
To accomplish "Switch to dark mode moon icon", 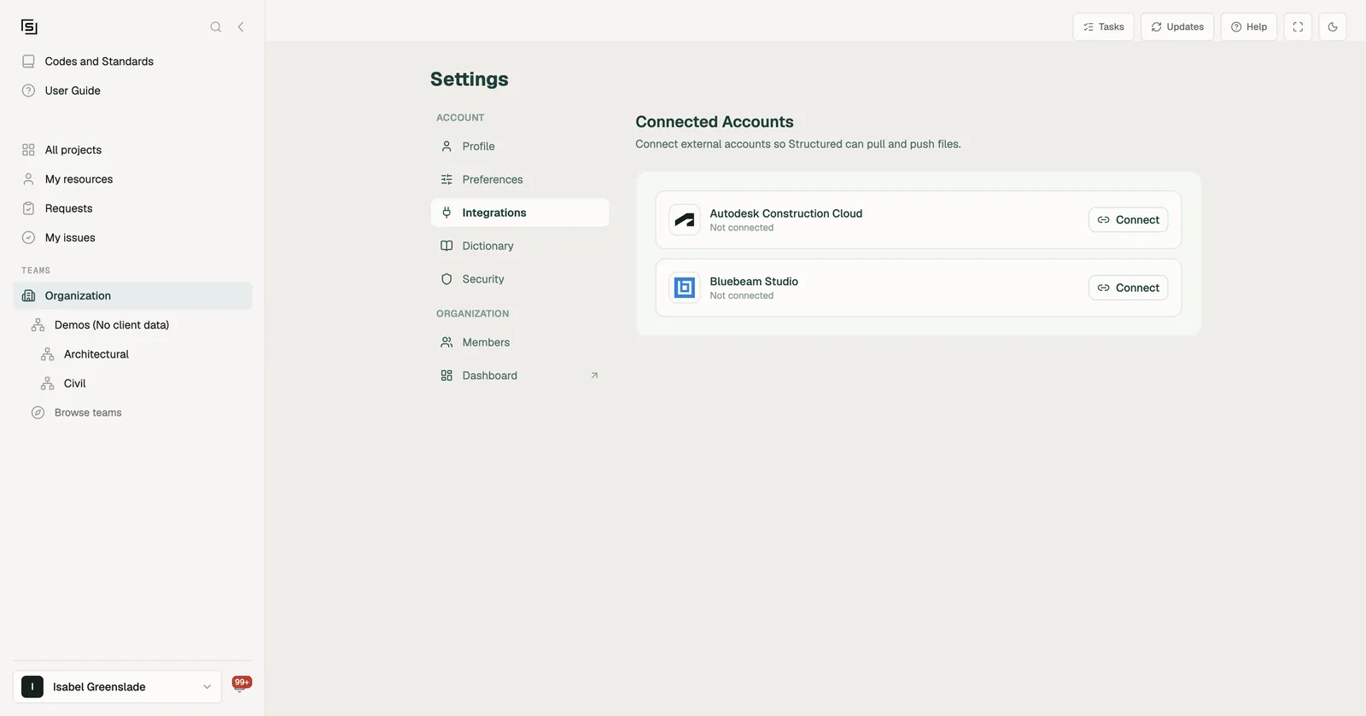I will (1333, 27).
